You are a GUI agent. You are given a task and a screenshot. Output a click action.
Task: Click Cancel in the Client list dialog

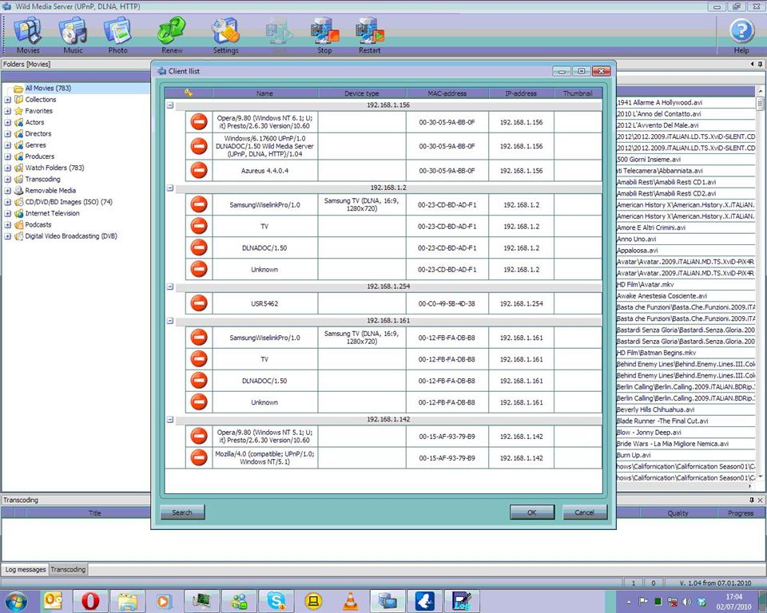point(585,512)
